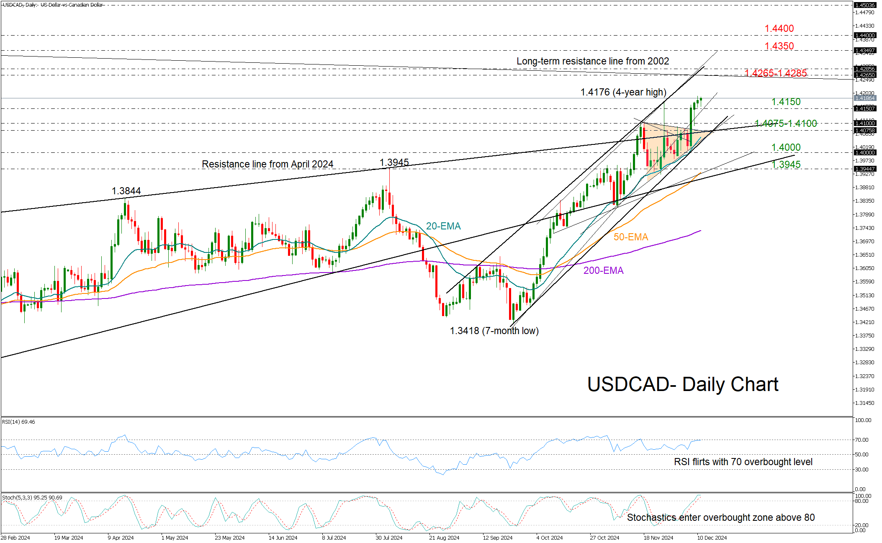Viewport: 882px width, 543px height.
Task: Click the 20-EMA line label
Action: coord(443,226)
